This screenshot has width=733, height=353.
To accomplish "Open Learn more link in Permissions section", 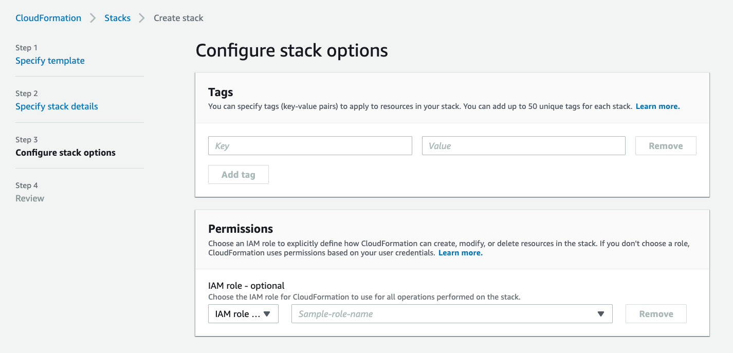I will 460,253.
